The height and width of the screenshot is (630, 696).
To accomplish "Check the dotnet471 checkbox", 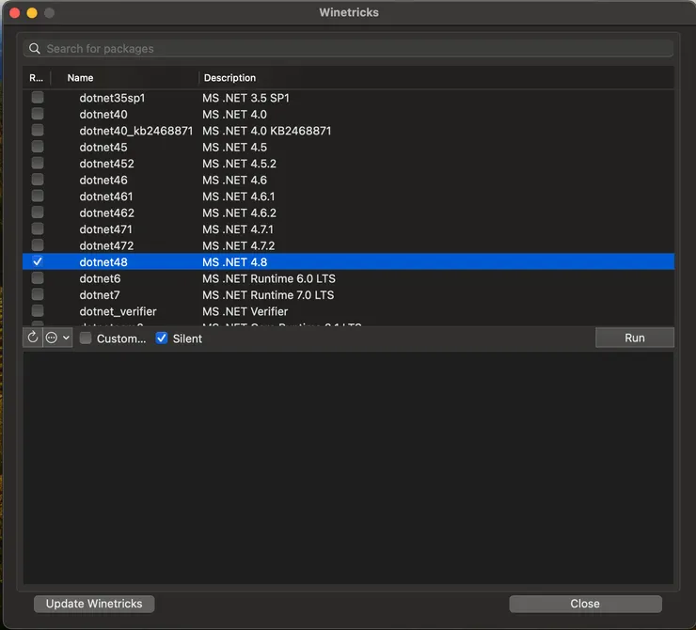I will point(38,228).
